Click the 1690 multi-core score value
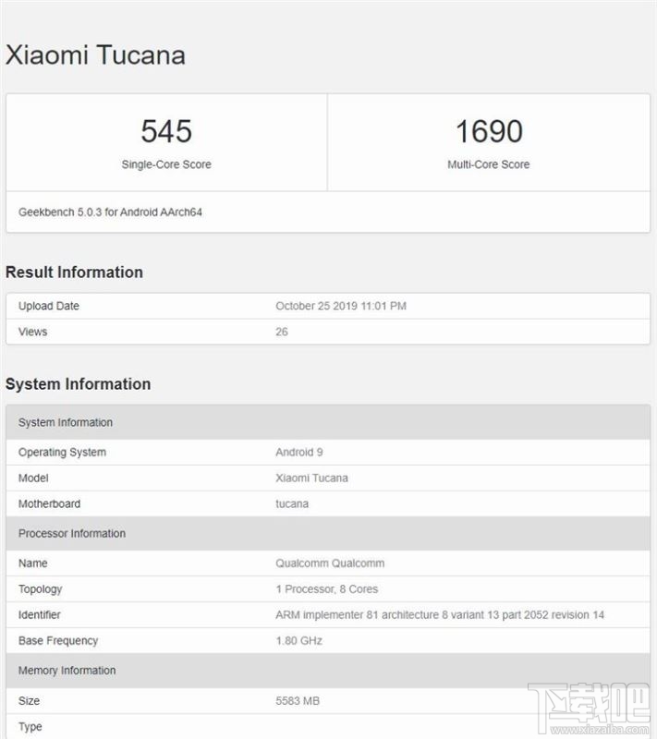This screenshot has height=739, width=657. 489,132
